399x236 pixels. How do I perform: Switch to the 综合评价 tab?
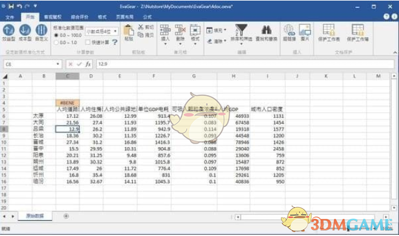(80, 17)
